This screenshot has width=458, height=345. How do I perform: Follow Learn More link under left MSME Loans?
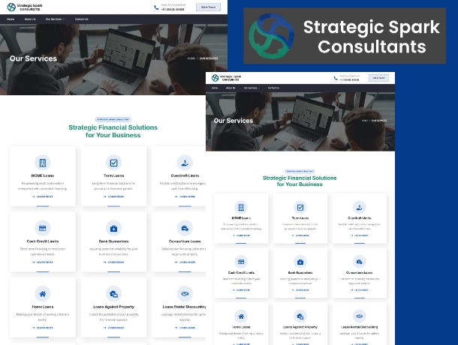tap(43, 196)
